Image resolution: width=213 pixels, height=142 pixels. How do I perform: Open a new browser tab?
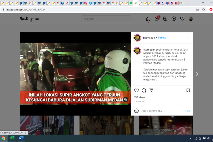(187, 3)
